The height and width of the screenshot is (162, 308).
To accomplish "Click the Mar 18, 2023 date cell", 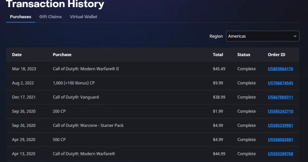I will click(x=24, y=69).
